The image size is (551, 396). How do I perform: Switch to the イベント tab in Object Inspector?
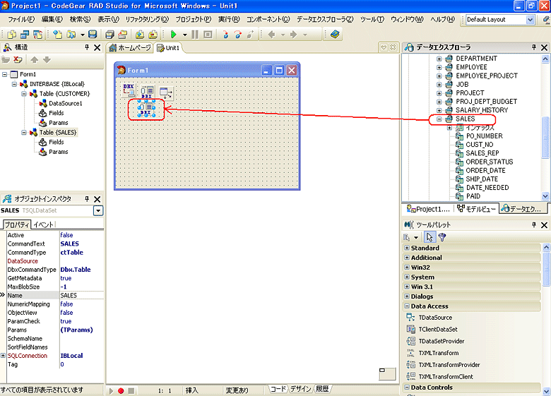pyautogui.click(x=44, y=224)
